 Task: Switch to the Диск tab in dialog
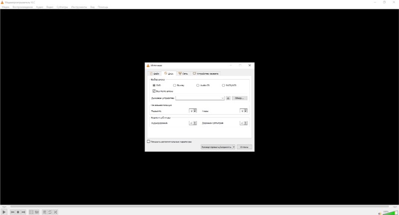click(x=169, y=73)
